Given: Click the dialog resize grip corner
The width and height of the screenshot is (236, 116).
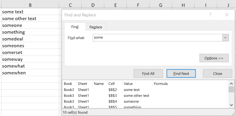Looking at the screenshot, I should pos(233,114).
